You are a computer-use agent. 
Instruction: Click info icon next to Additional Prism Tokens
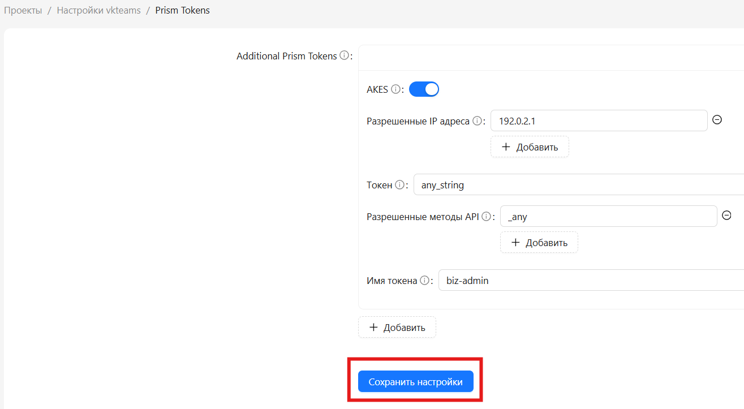344,56
